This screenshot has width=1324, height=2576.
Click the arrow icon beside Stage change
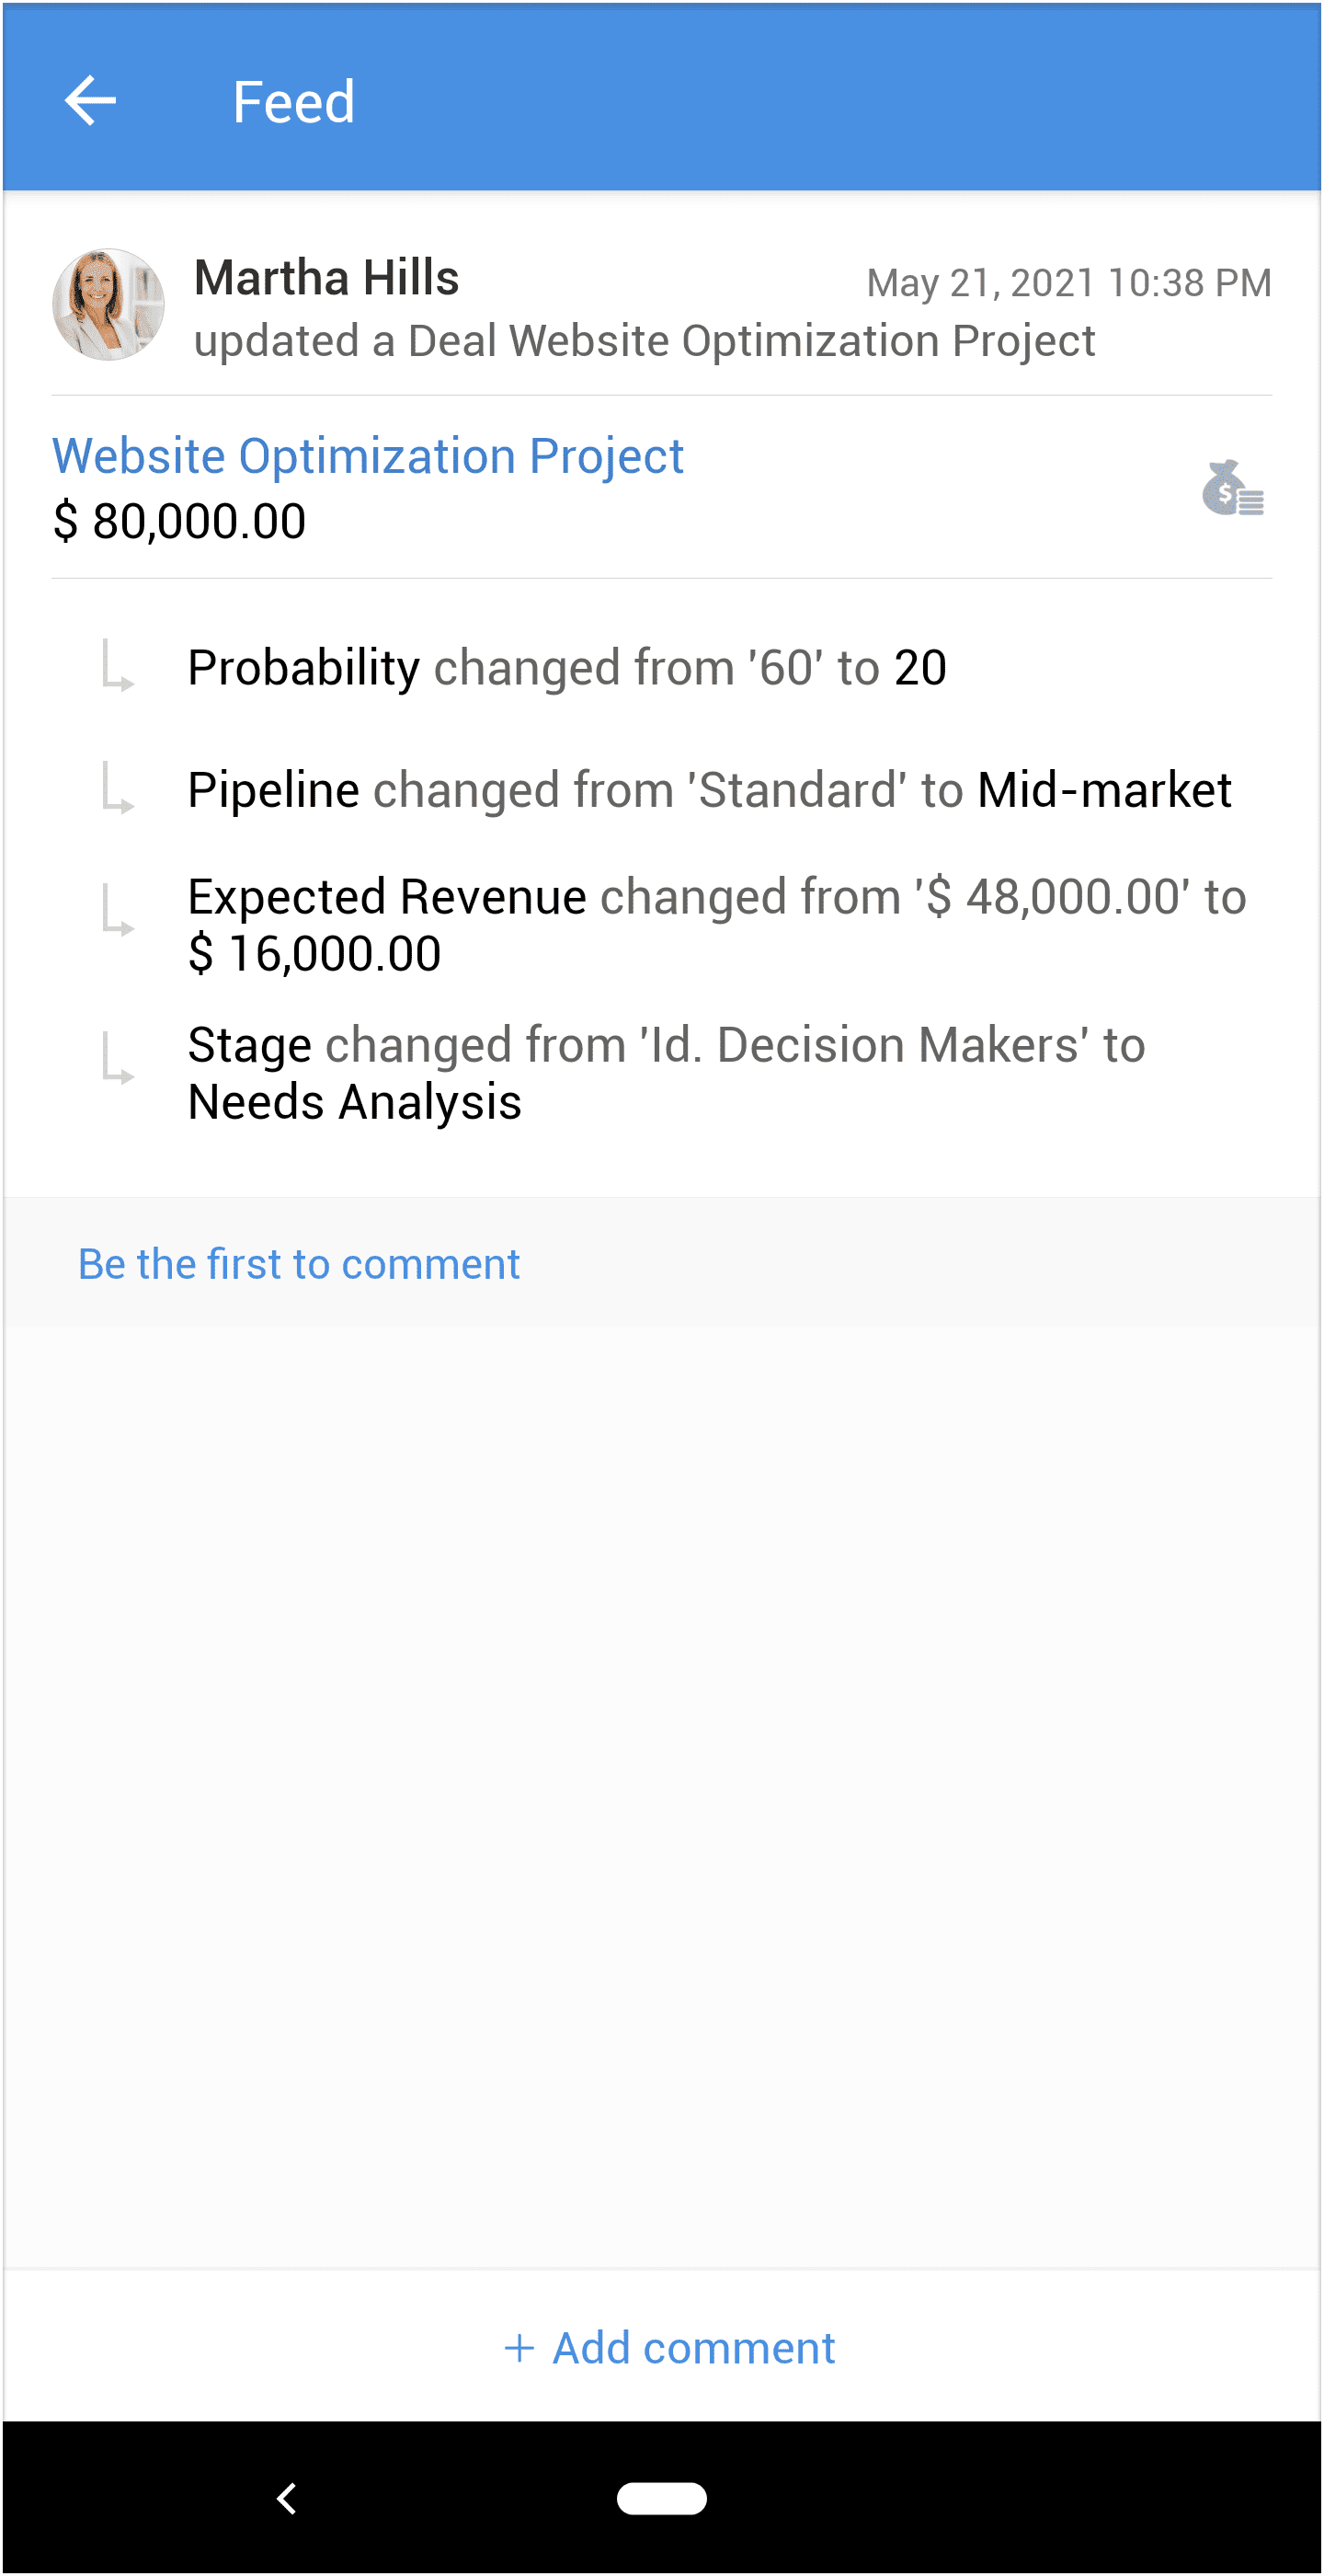pyautogui.click(x=118, y=1060)
